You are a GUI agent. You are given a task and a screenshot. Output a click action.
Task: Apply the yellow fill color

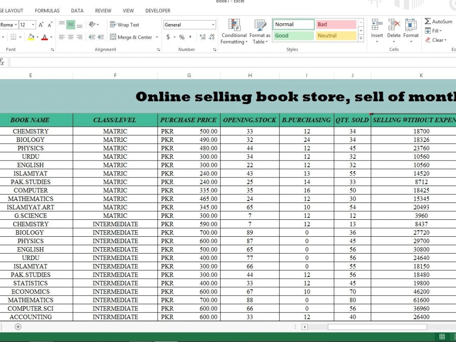coord(31,37)
